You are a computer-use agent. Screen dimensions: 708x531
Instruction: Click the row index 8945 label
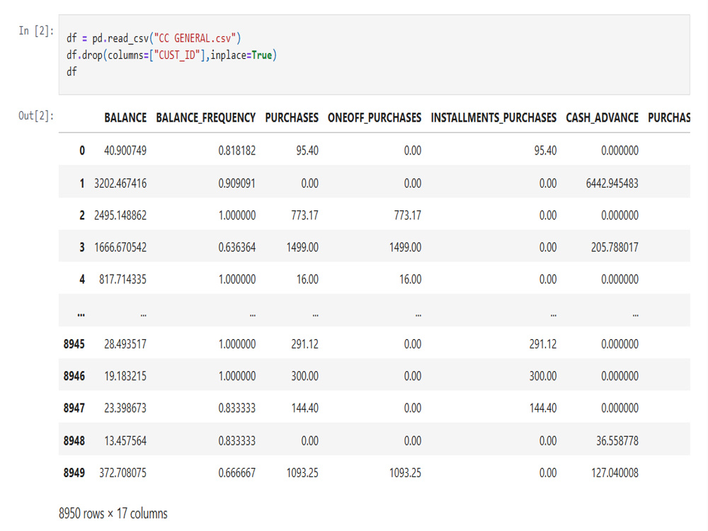click(x=74, y=344)
